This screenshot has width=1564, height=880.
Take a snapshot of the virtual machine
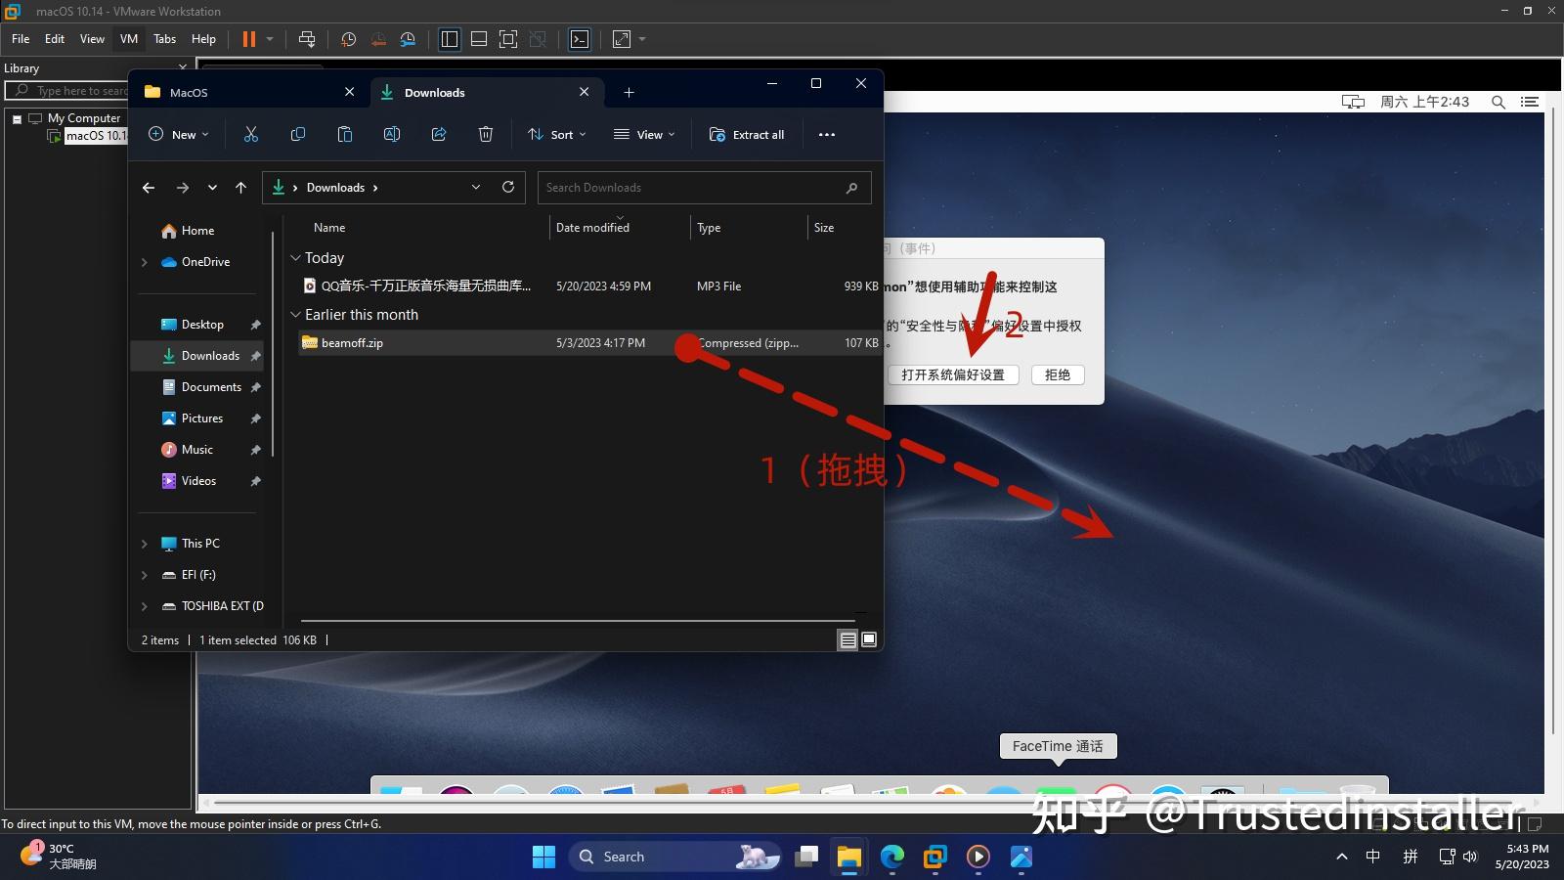coord(349,39)
